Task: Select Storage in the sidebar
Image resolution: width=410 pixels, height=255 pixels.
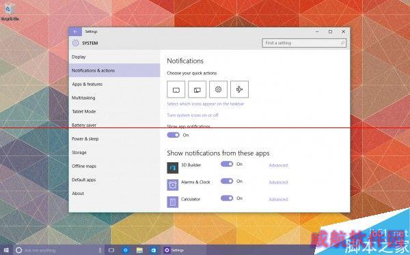Action: (x=115, y=153)
